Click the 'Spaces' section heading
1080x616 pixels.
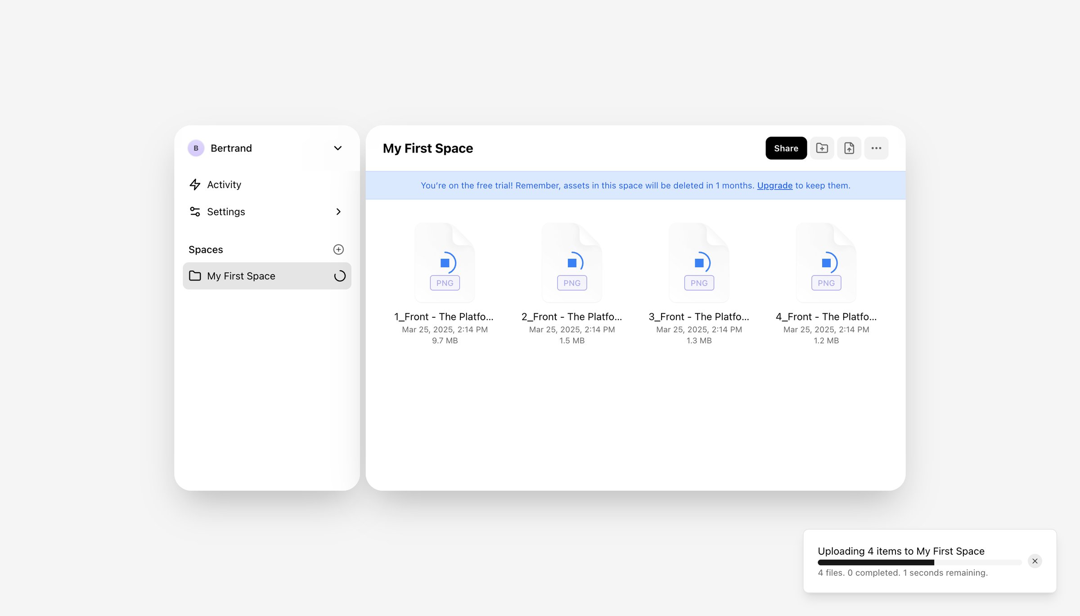point(206,250)
